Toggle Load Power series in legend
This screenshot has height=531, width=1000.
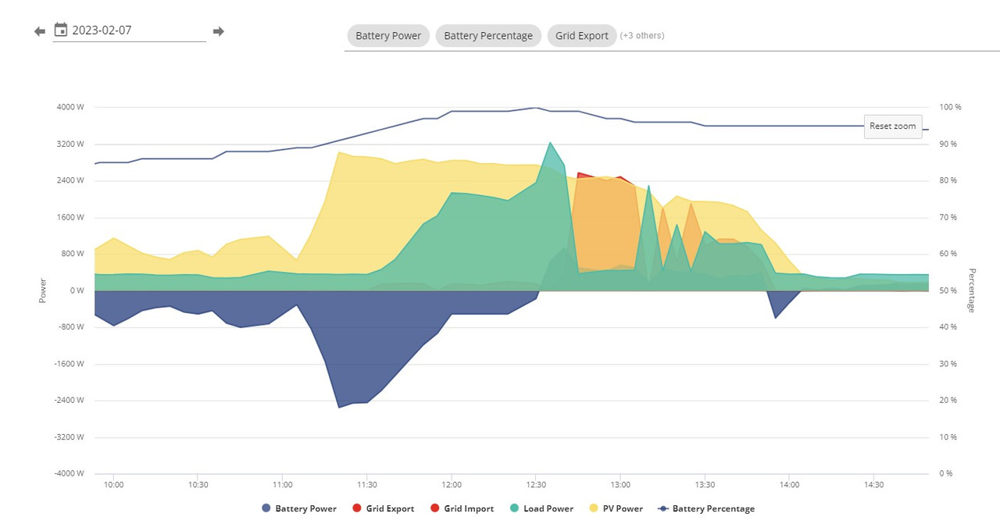(541, 508)
